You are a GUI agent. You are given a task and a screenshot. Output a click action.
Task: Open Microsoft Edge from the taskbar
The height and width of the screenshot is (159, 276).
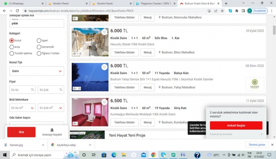pos(114,155)
